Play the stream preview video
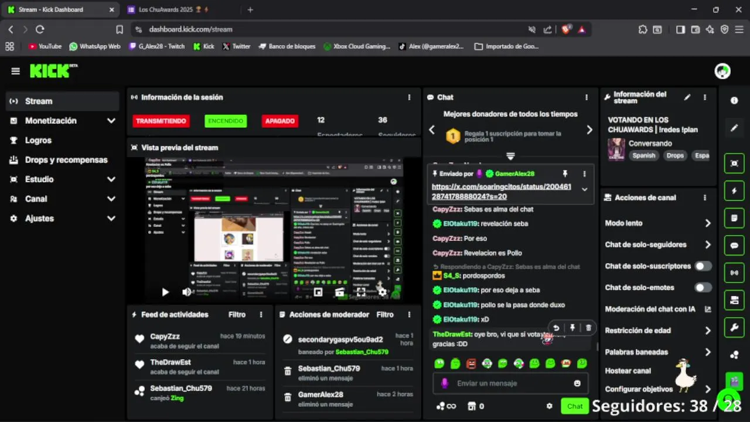The height and width of the screenshot is (422, 750). 165,292
